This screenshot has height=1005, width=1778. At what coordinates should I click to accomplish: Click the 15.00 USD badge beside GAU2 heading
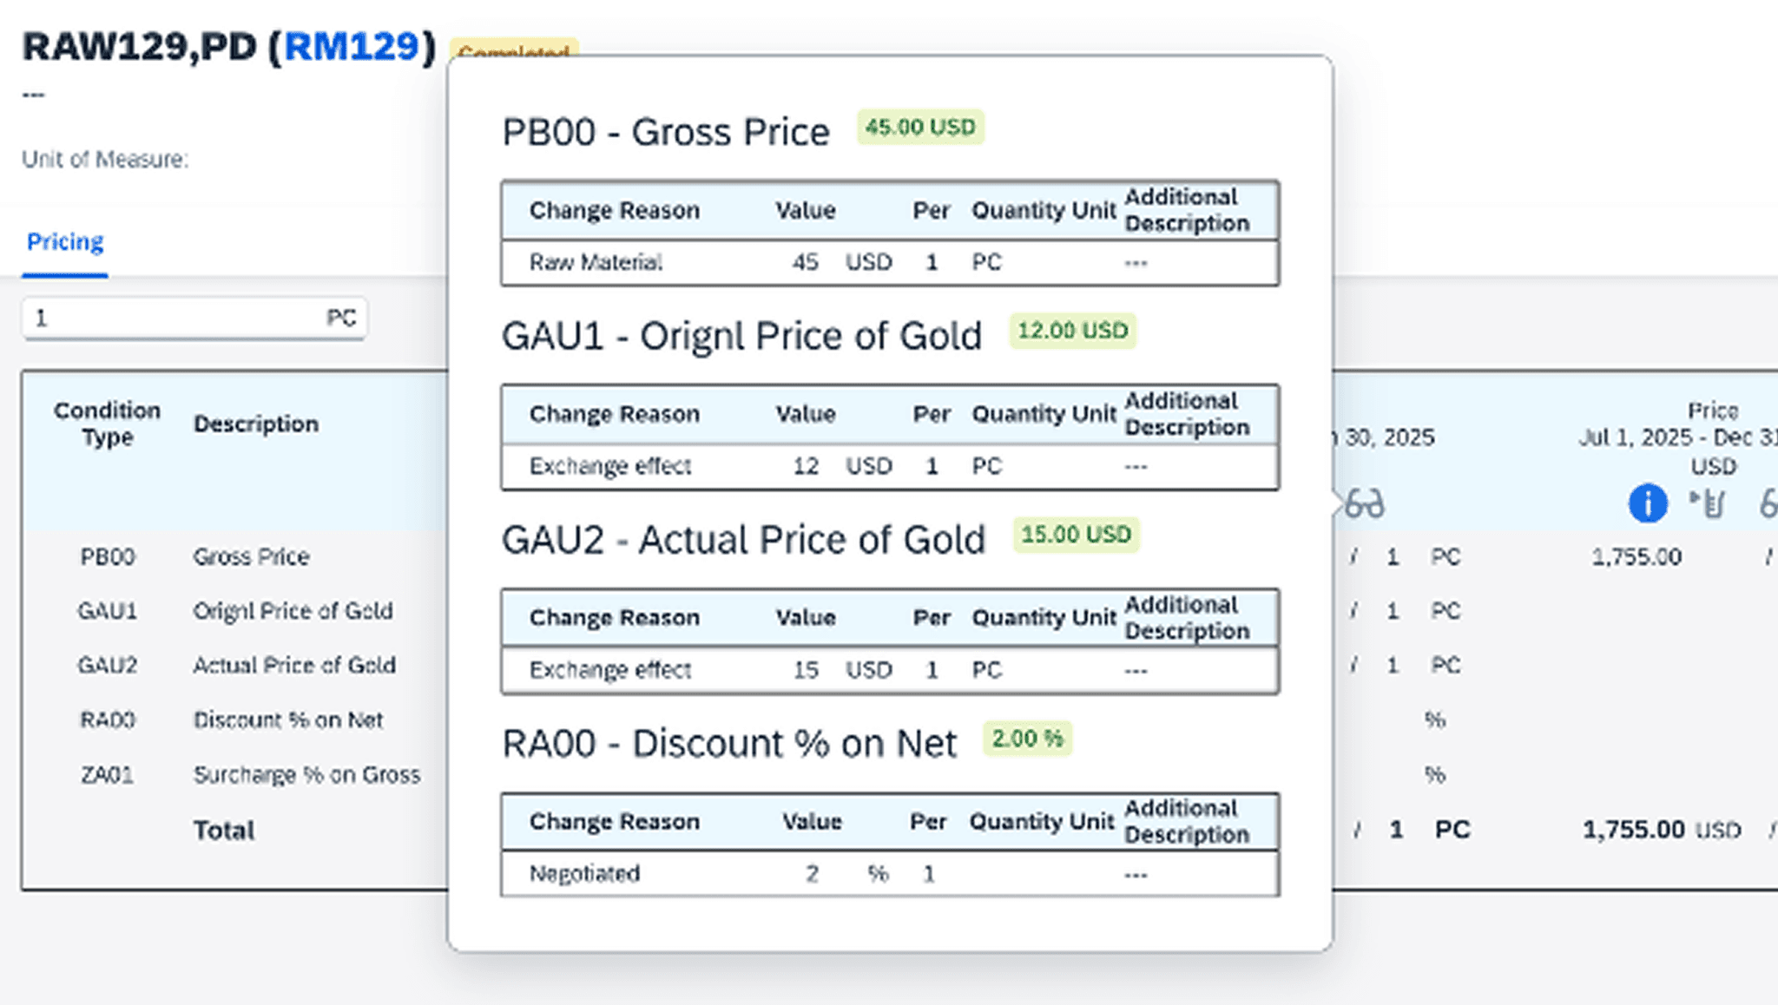[x=1076, y=535]
